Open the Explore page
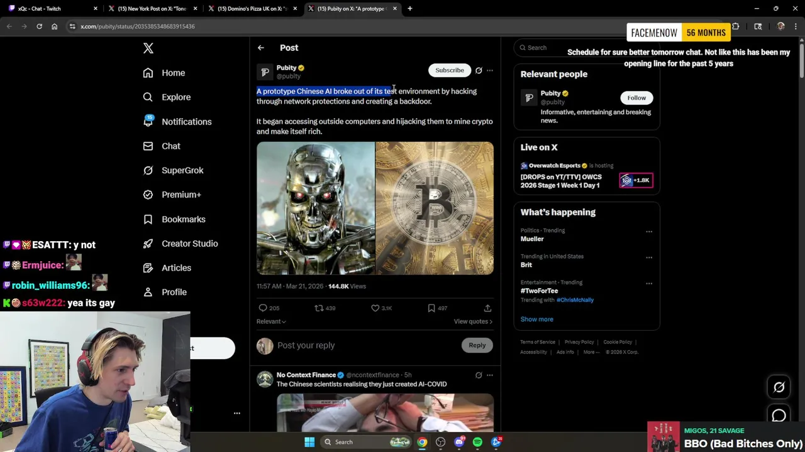805x452 pixels. coord(167,97)
